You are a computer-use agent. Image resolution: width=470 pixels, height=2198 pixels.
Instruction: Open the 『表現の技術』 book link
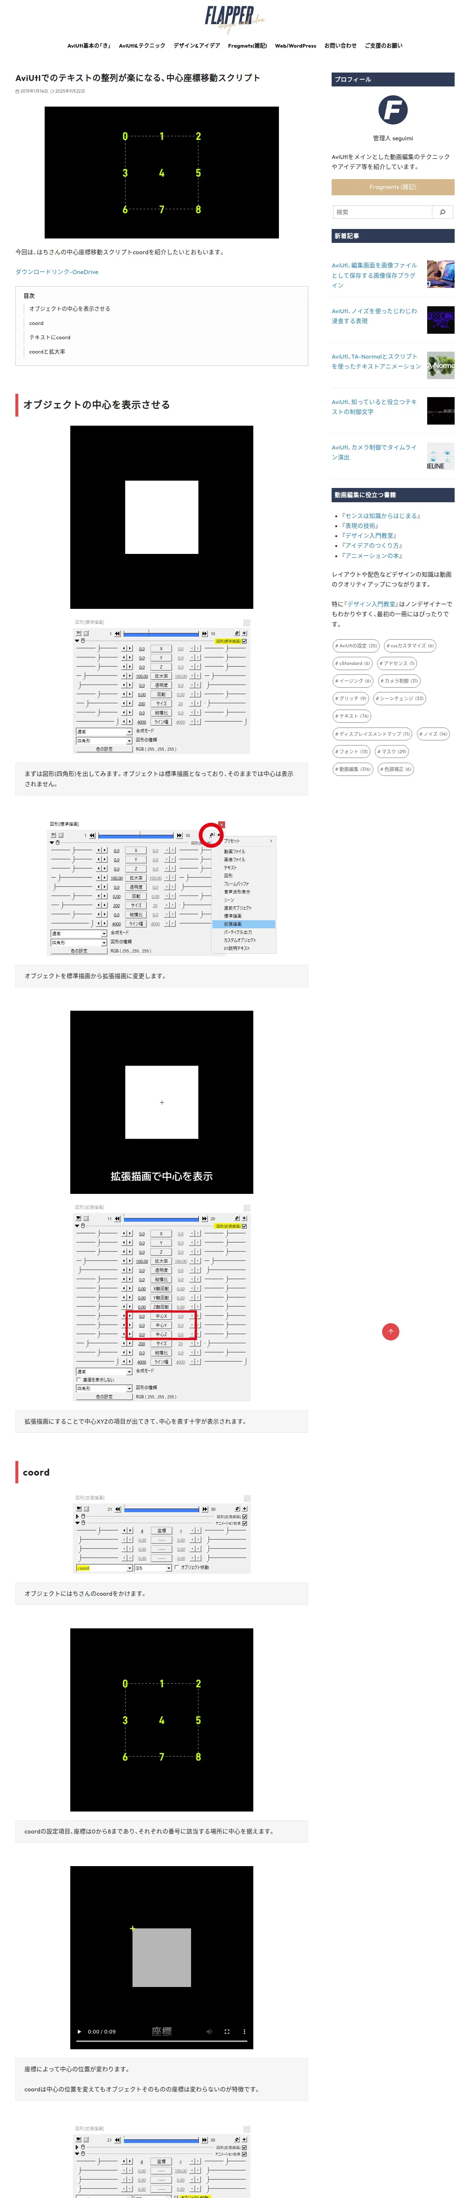tap(360, 526)
